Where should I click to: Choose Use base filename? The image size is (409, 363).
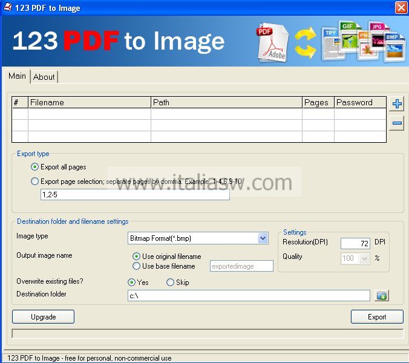[164, 266]
